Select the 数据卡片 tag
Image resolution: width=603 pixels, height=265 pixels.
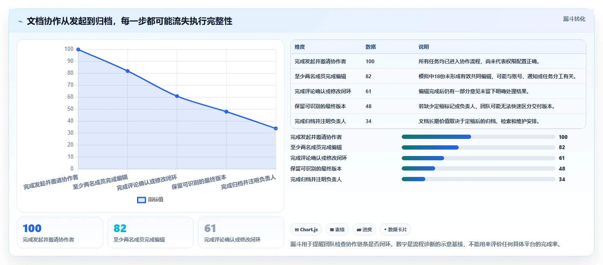point(395,230)
